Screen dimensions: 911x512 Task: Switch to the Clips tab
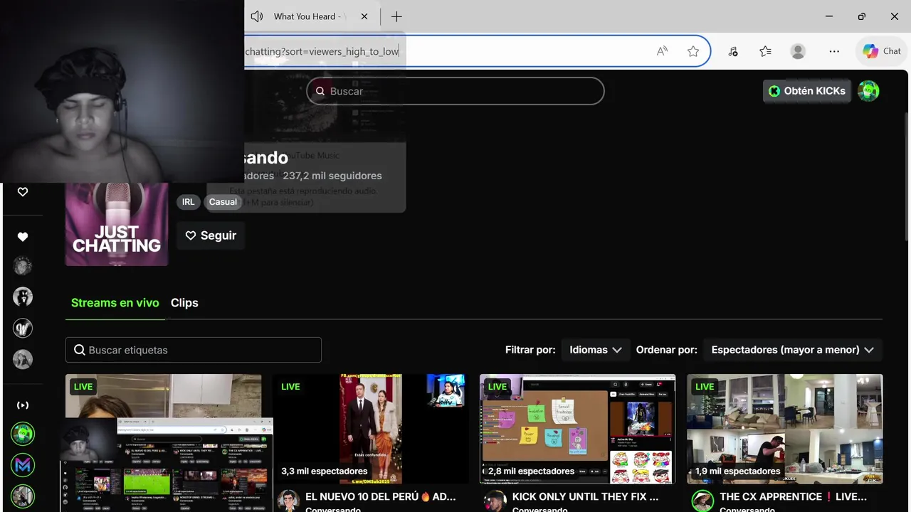184,303
